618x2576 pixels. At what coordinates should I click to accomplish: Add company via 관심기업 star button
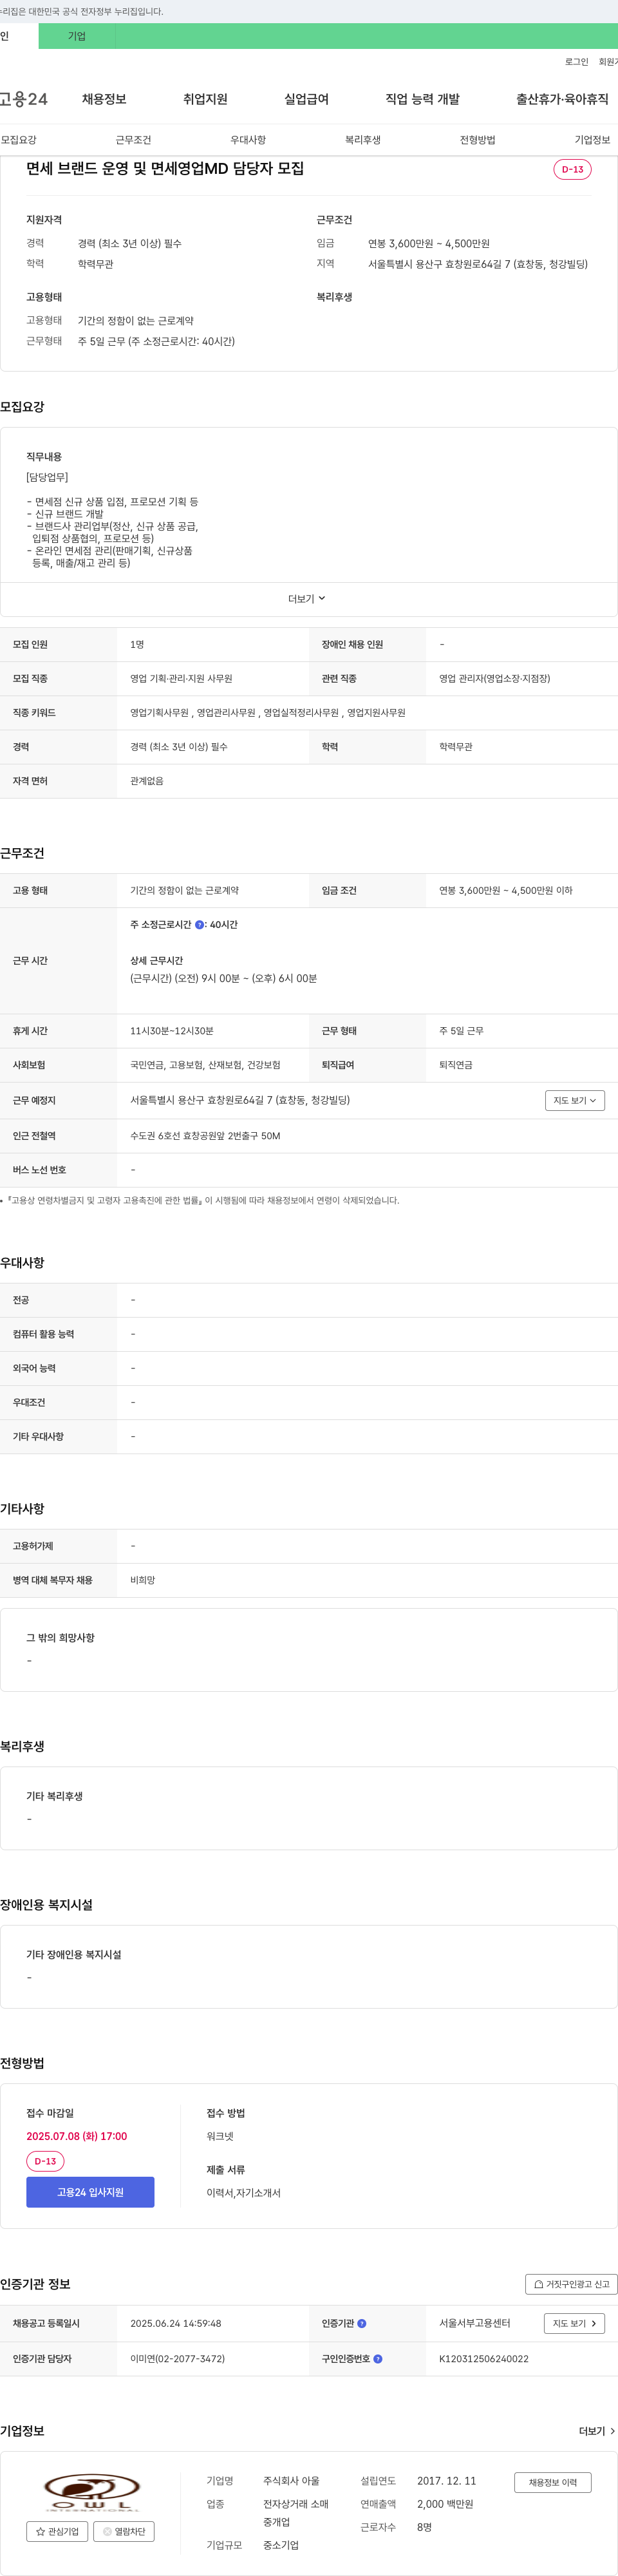click(x=56, y=2531)
